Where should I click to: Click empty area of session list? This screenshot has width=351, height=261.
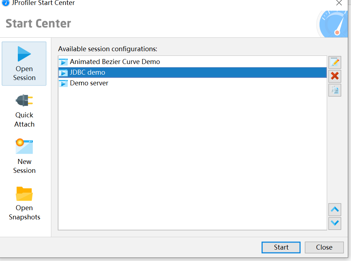(x=192, y=160)
